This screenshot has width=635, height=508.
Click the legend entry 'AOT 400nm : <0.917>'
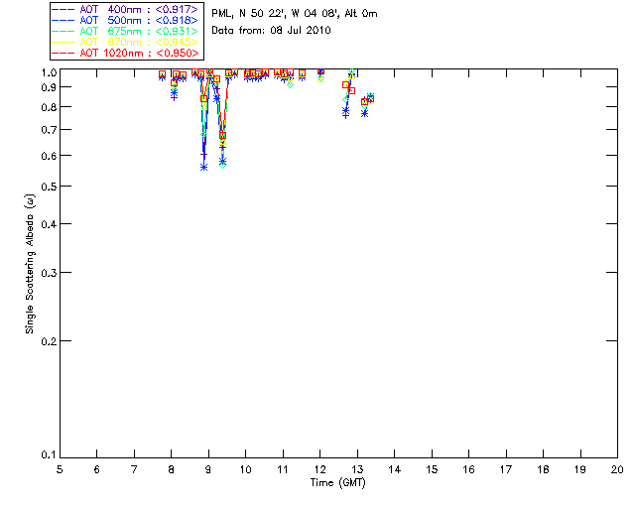coord(139,9)
